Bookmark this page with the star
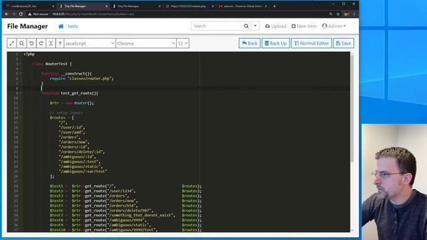This screenshot has height=240, width=427. pos(338,14)
